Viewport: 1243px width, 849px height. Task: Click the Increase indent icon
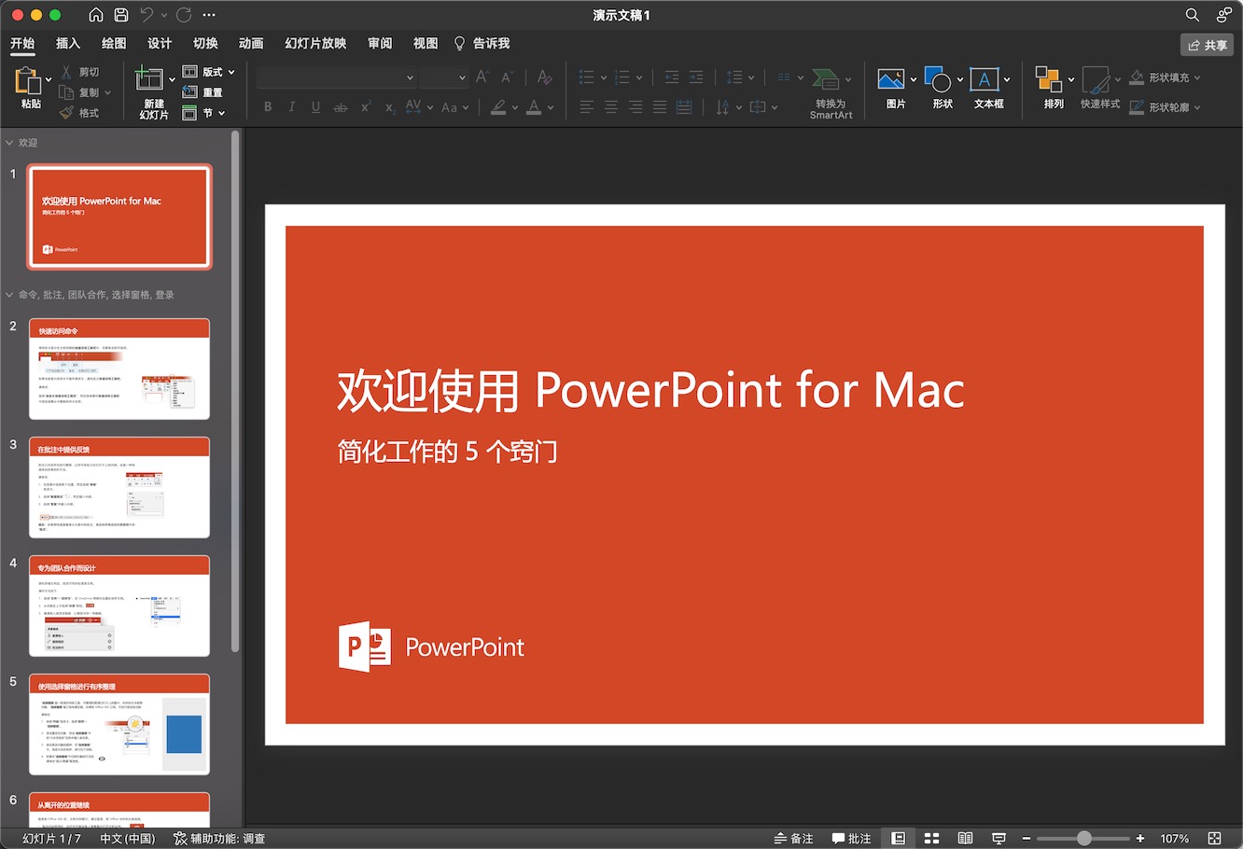696,77
